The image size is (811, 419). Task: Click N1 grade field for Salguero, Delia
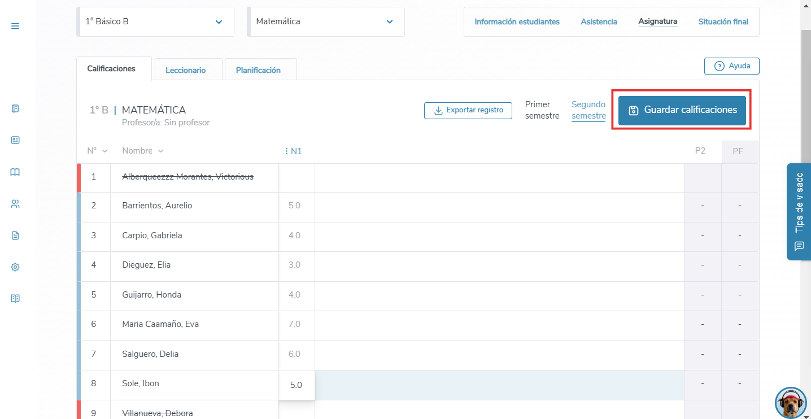[x=297, y=354]
